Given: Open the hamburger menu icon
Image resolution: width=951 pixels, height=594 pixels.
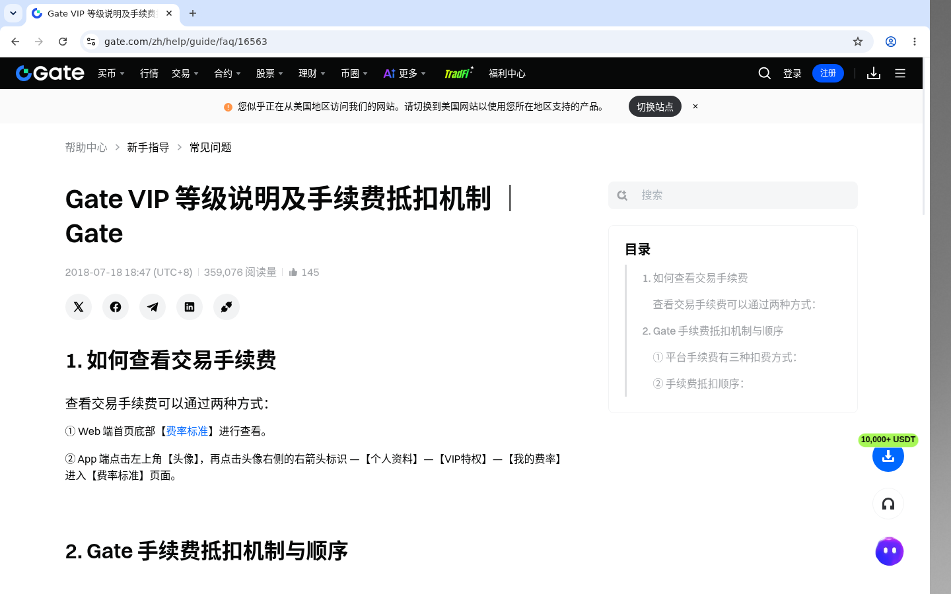Looking at the screenshot, I should coord(900,73).
